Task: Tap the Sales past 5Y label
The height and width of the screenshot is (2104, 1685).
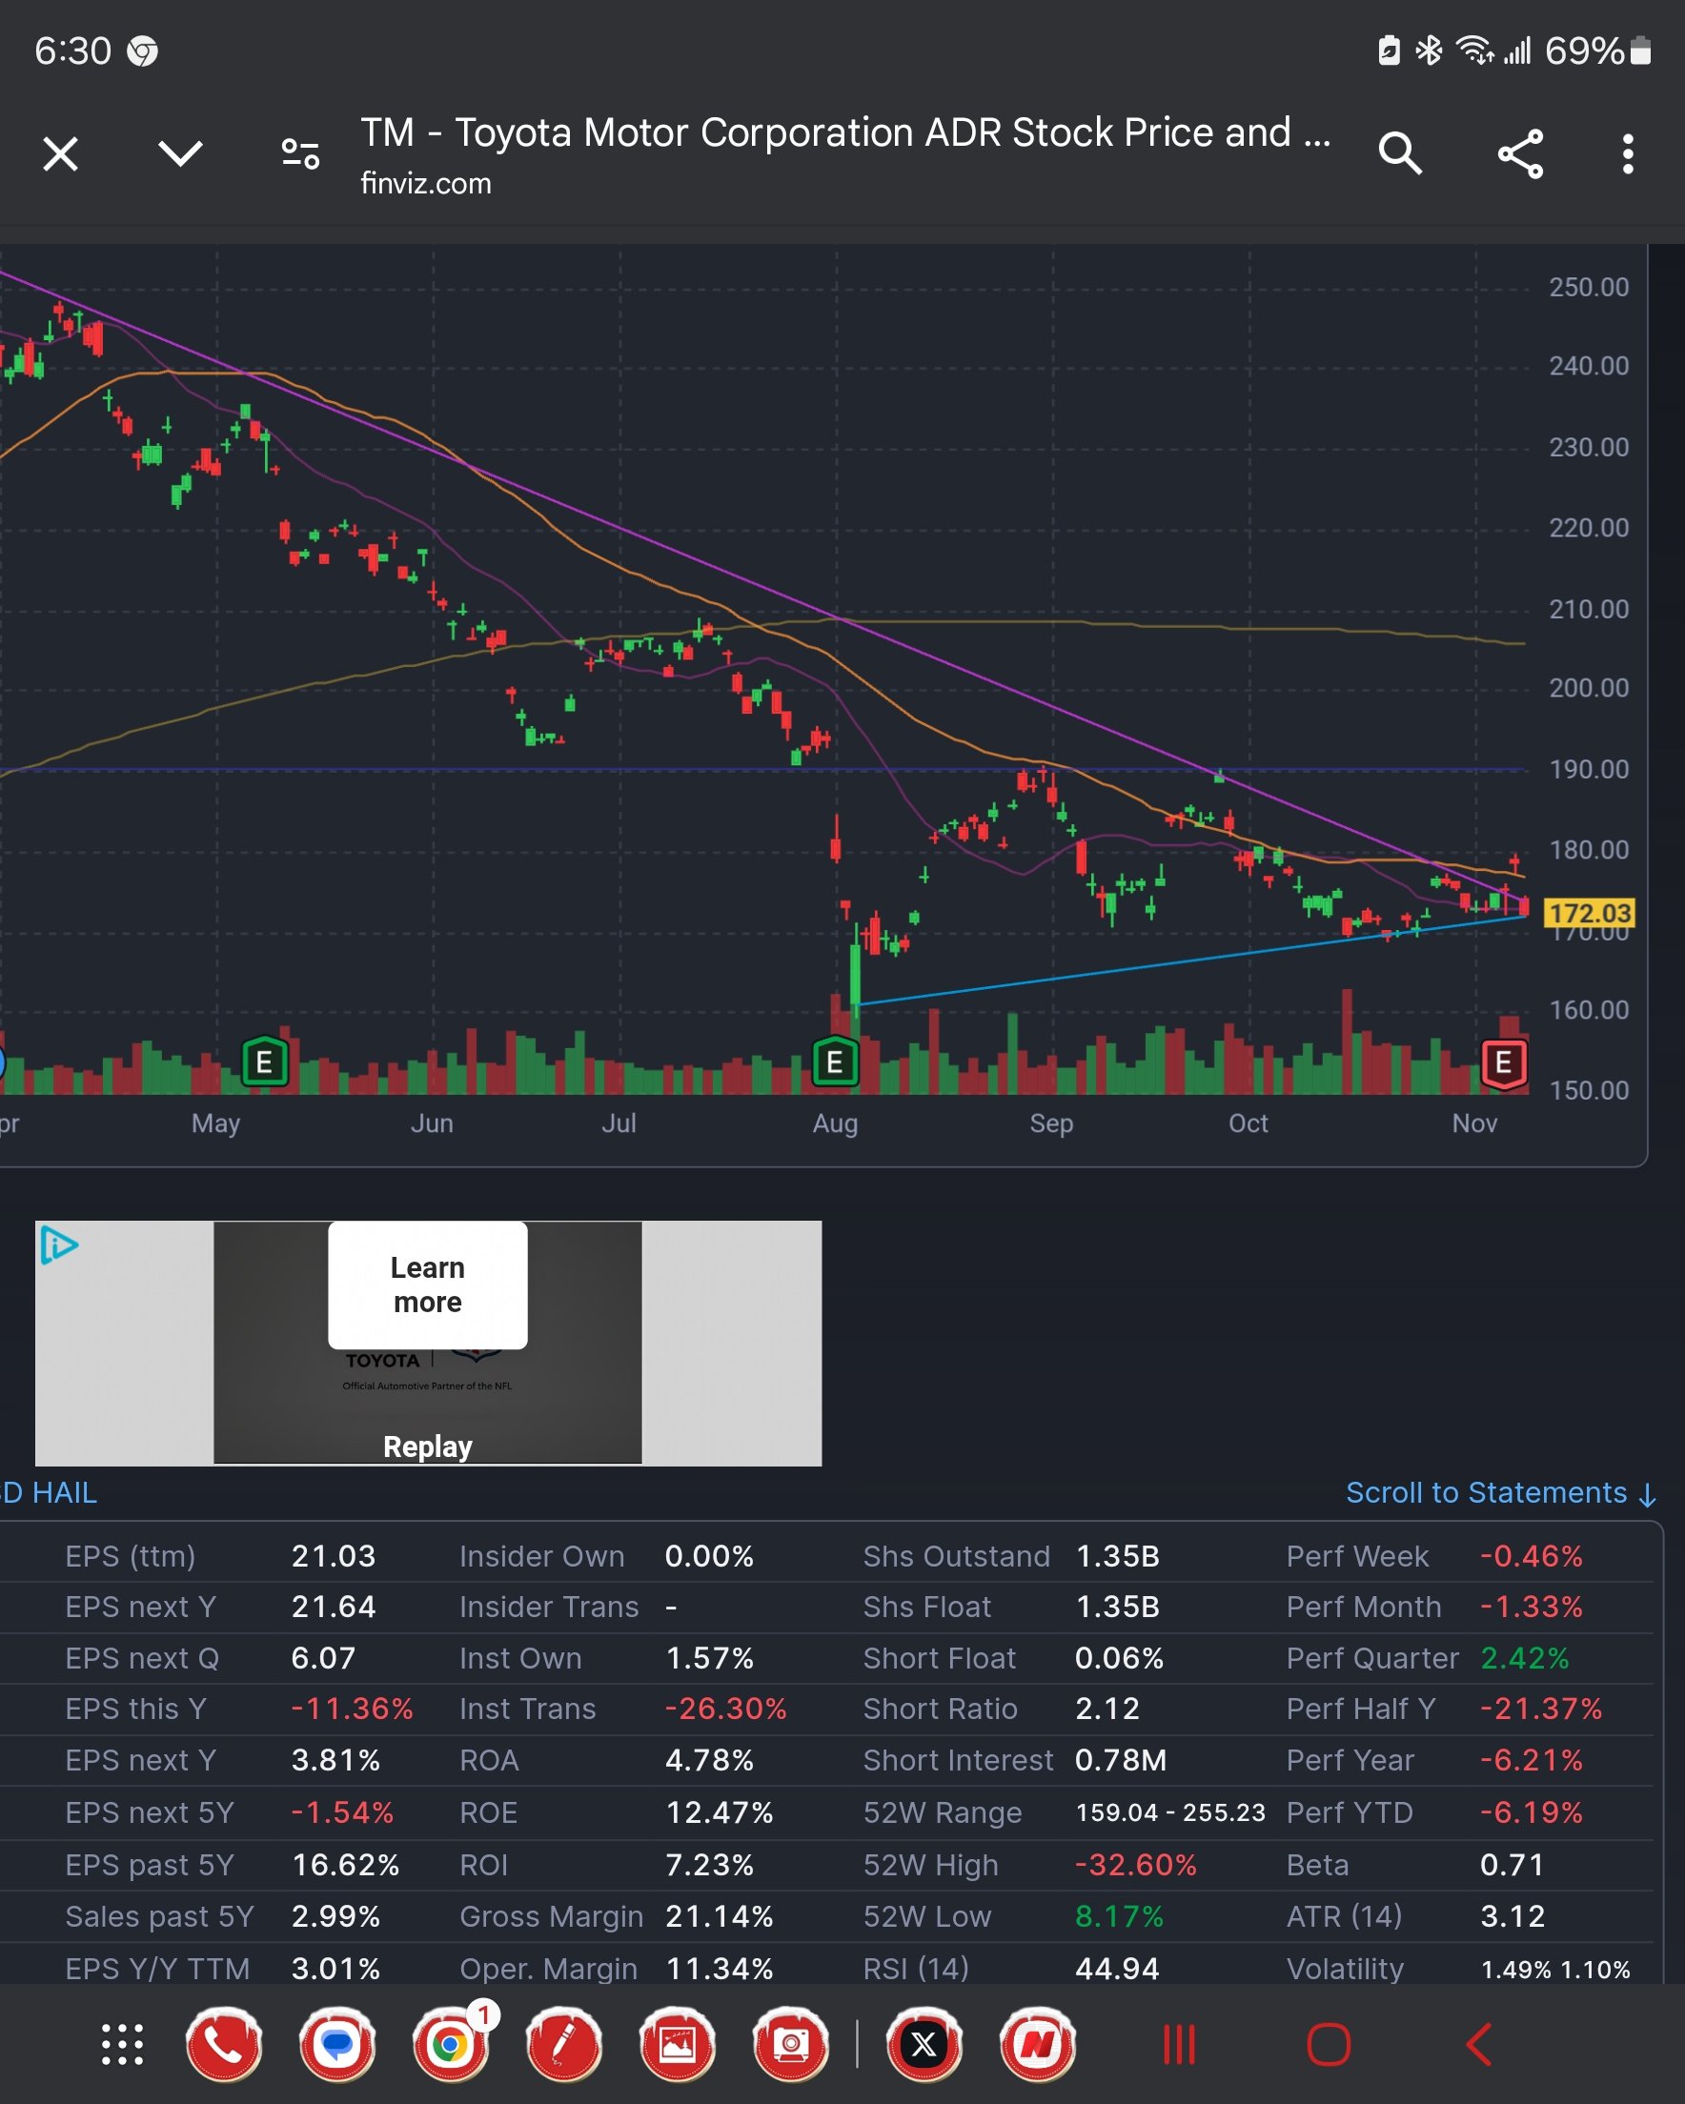Action: (159, 1916)
